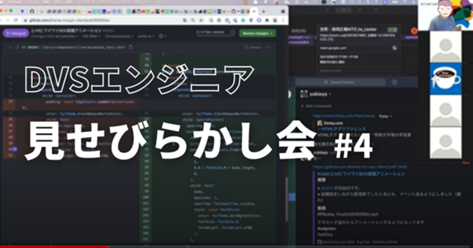Screen dimensions: 473x248
Task: Select the coffee cup participant tile
Action: (446, 79)
